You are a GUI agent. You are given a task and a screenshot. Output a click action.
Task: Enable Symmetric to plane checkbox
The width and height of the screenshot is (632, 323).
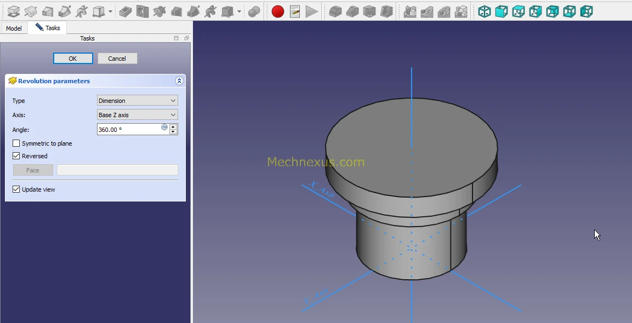pos(16,143)
